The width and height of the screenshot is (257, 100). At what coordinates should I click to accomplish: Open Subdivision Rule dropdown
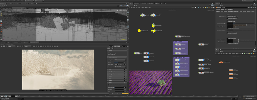click(232, 17)
